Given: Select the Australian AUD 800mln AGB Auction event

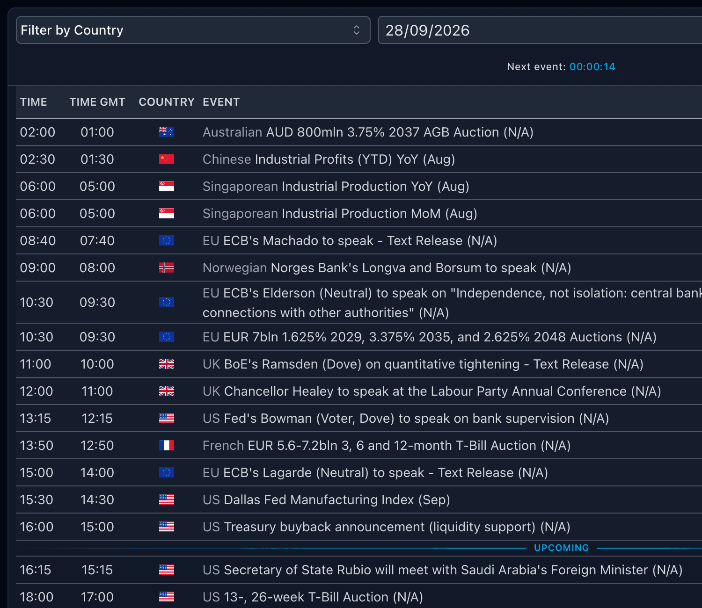Looking at the screenshot, I should (x=368, y=132).
